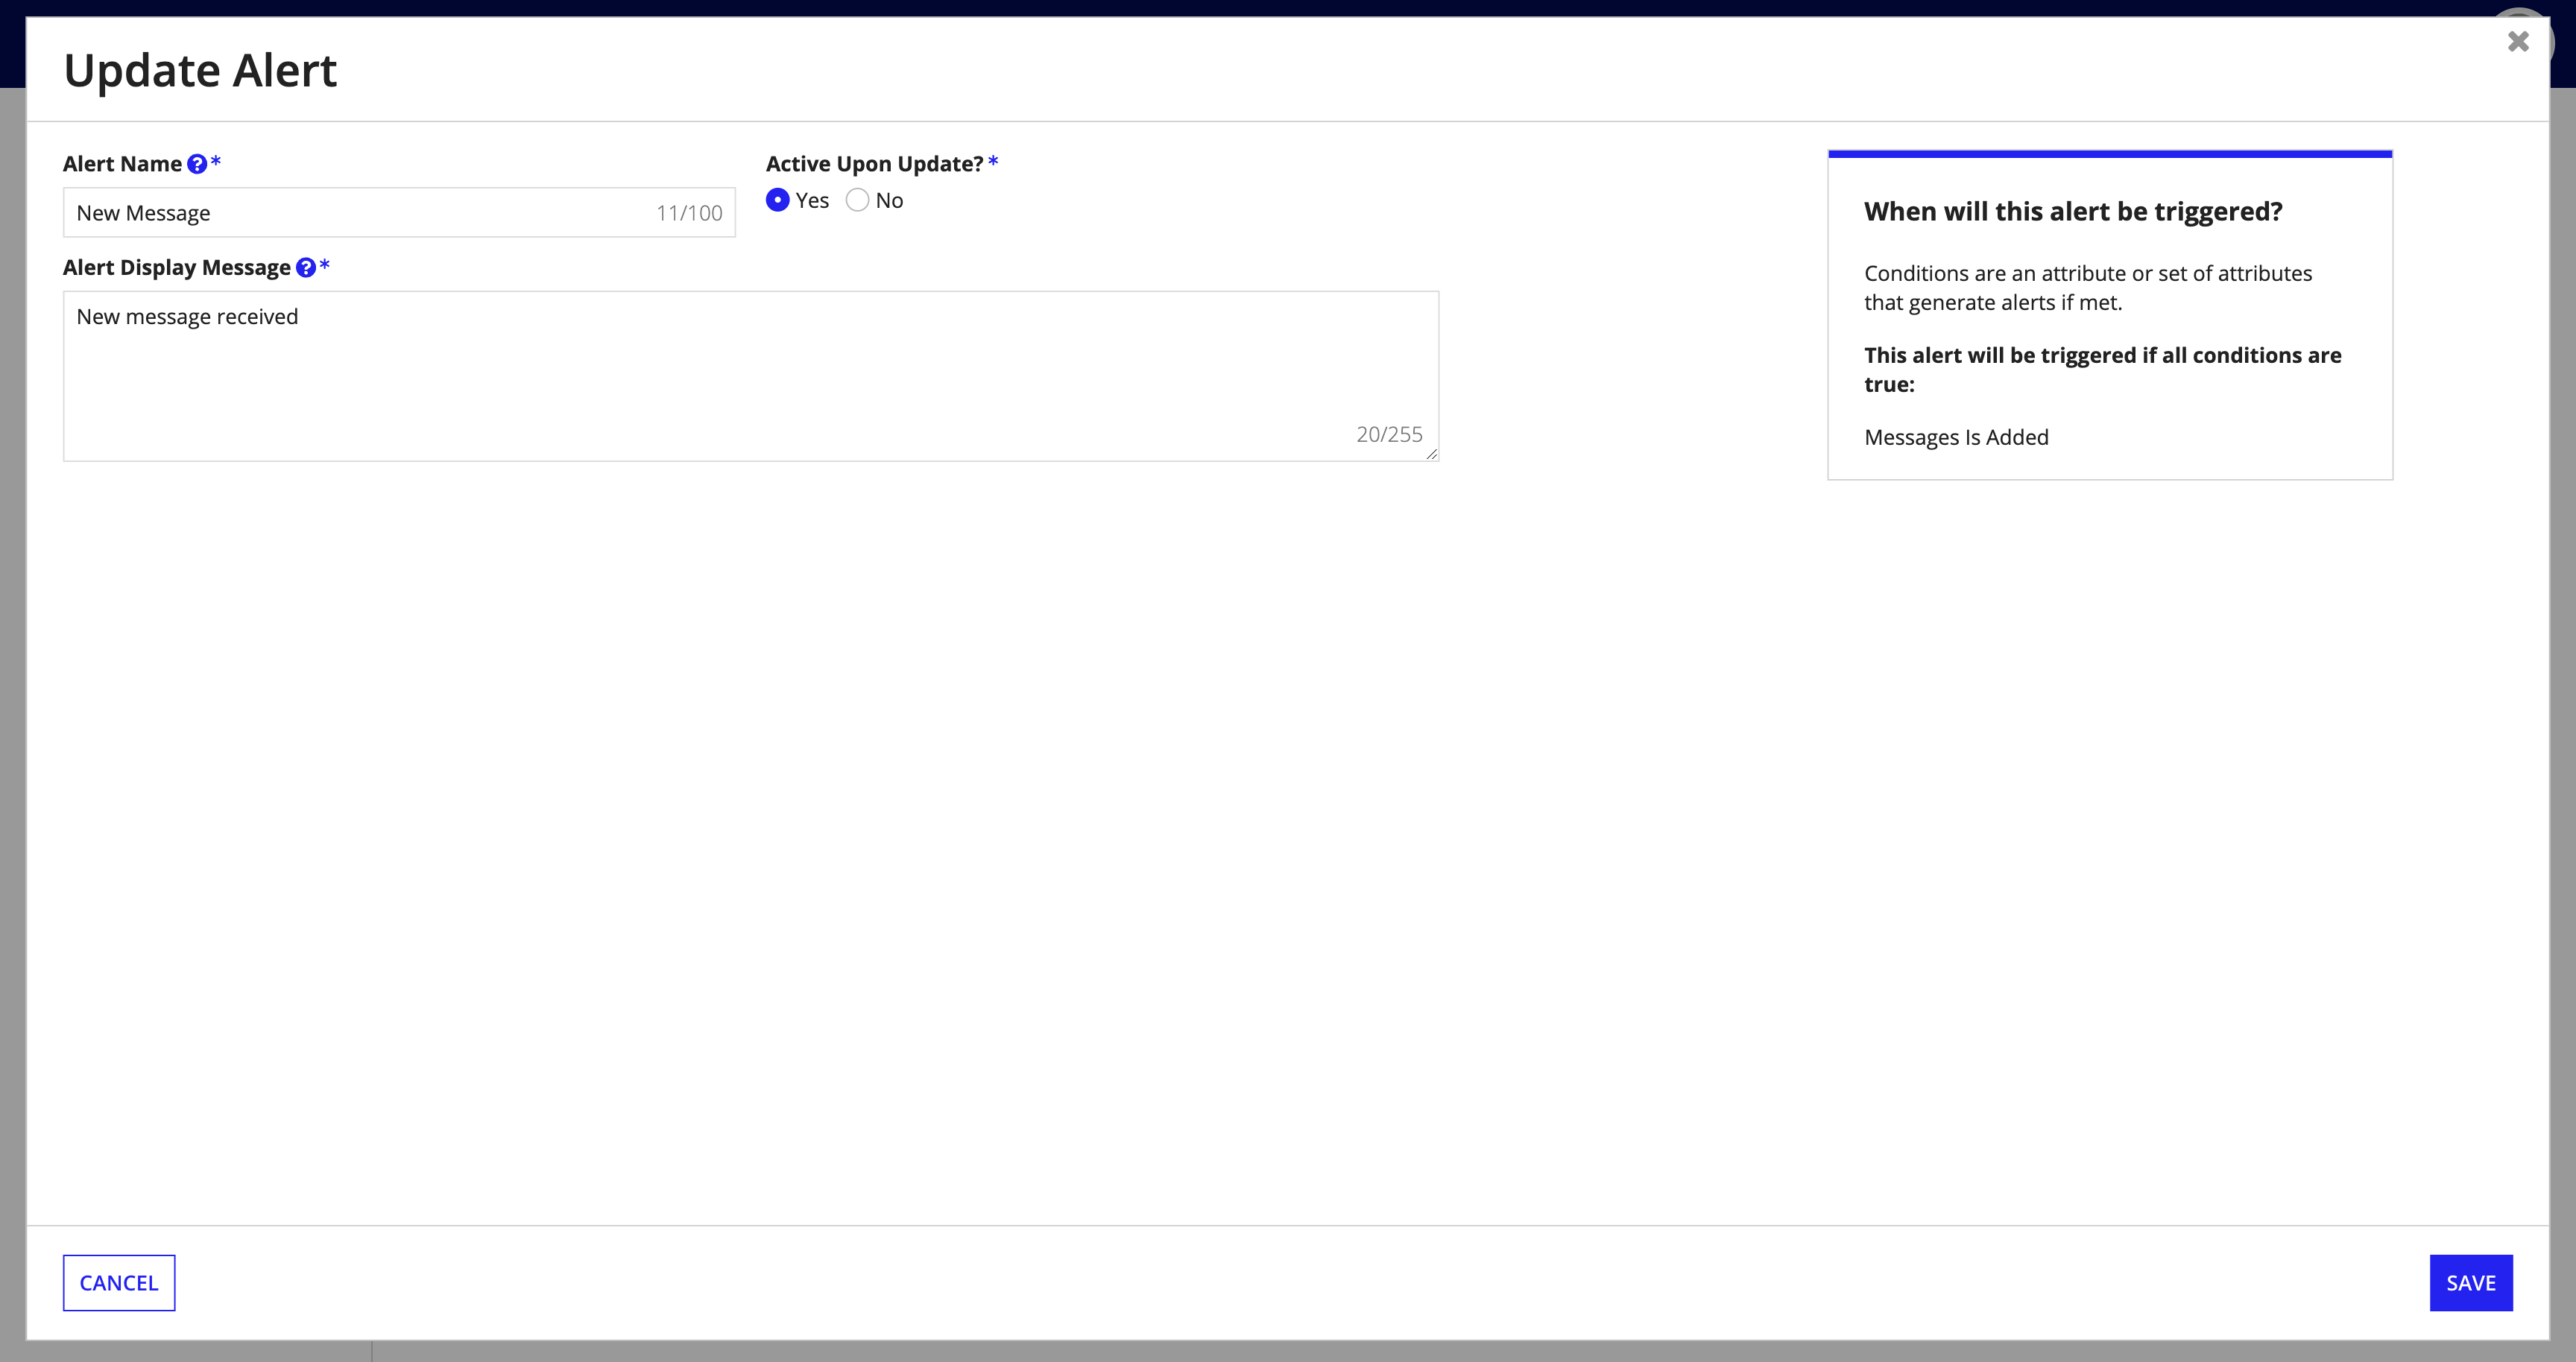Click the 20/255 character counter

pos(1389,434)
